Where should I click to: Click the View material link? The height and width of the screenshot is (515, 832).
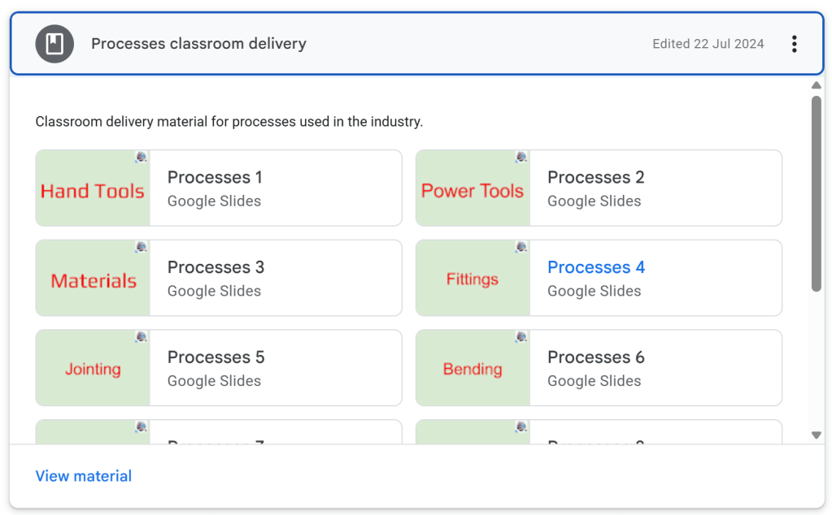point(83,476)
